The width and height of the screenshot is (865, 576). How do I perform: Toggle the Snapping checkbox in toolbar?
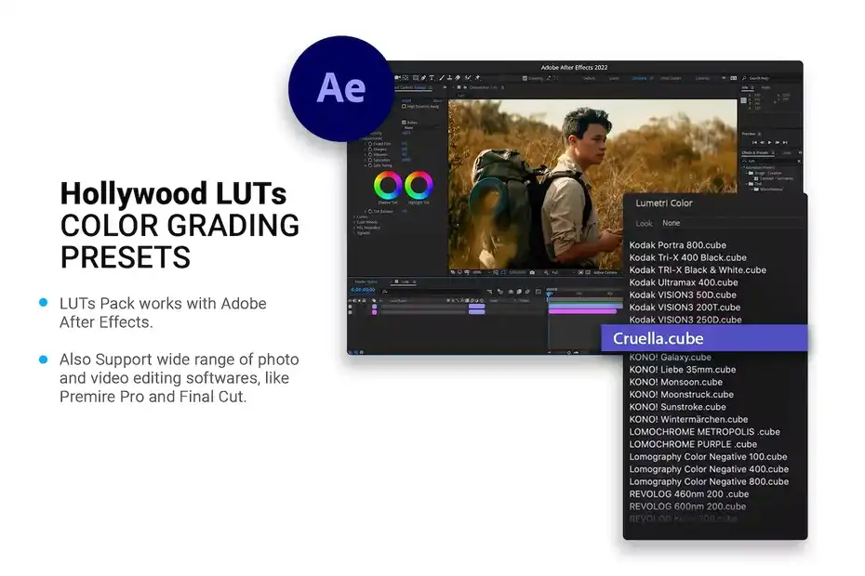click(525, 78)
